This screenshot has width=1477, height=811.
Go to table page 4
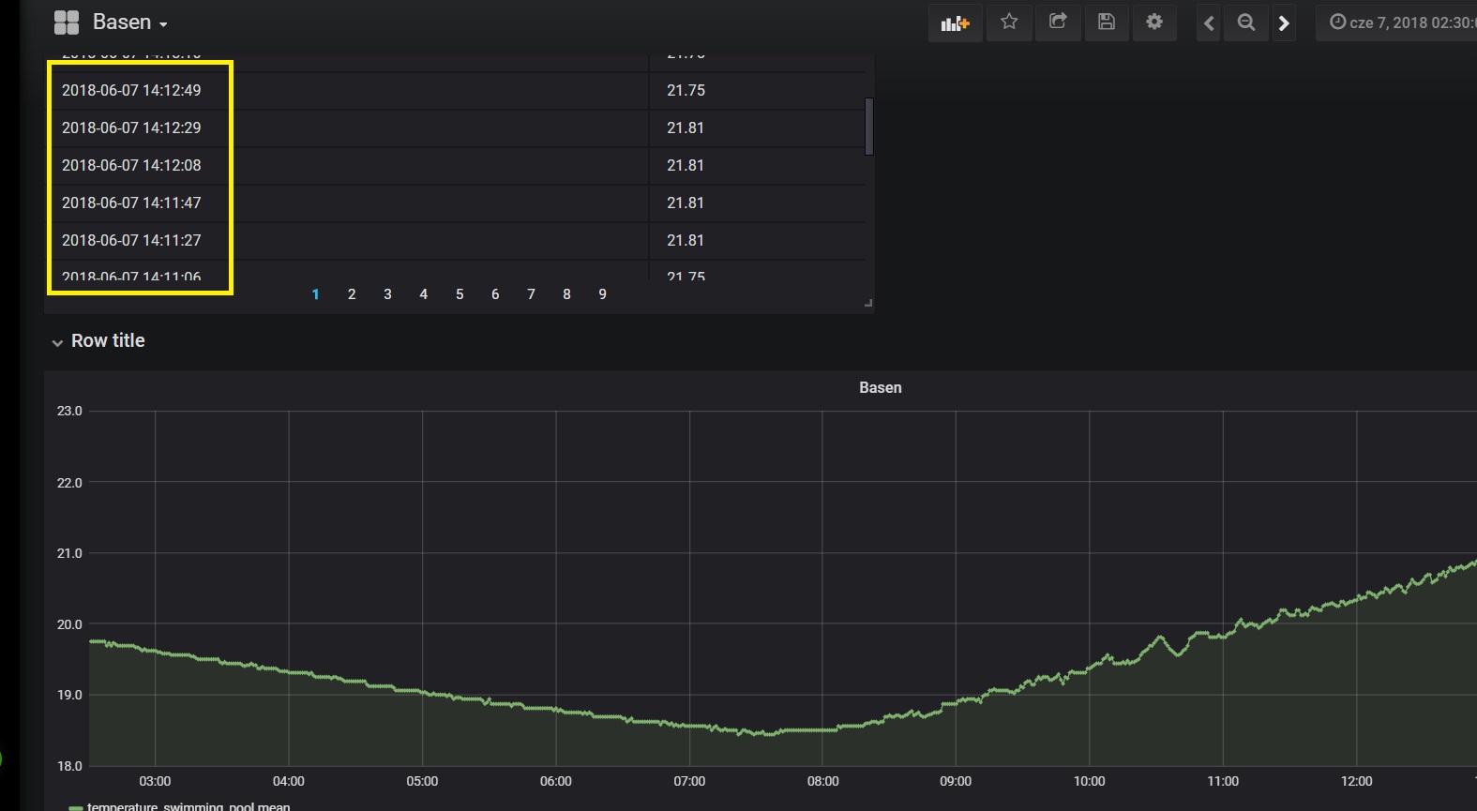[424, 294]
